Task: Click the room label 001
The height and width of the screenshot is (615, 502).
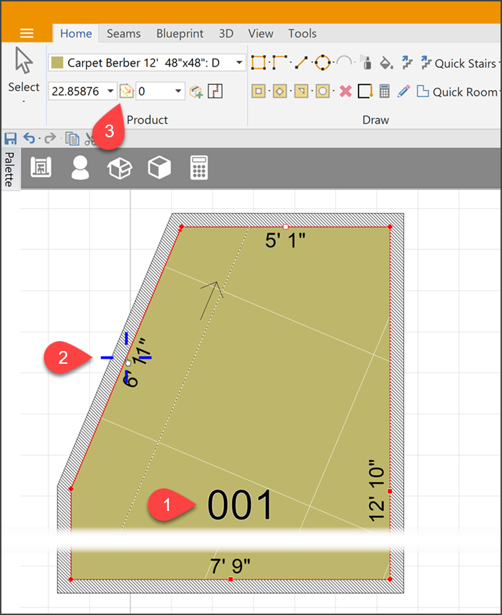Action: click(240, 505)
